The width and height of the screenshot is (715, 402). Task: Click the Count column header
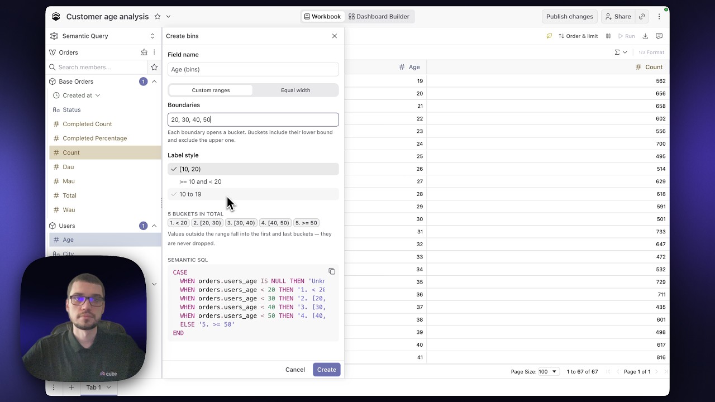(548, 67)
